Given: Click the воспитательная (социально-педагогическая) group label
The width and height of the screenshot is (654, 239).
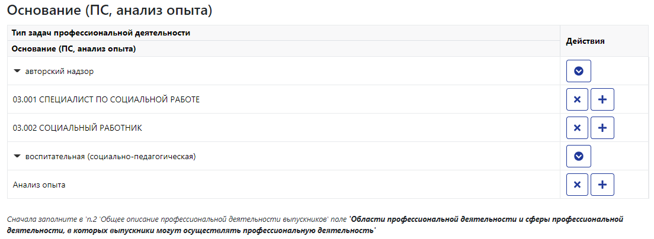Looking at the screenshot, I should [111, 157].
